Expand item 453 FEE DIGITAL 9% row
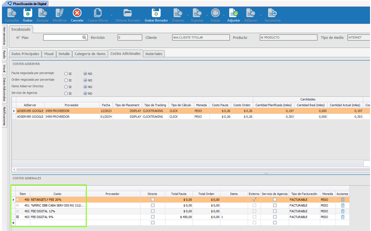 coord(18,217)
